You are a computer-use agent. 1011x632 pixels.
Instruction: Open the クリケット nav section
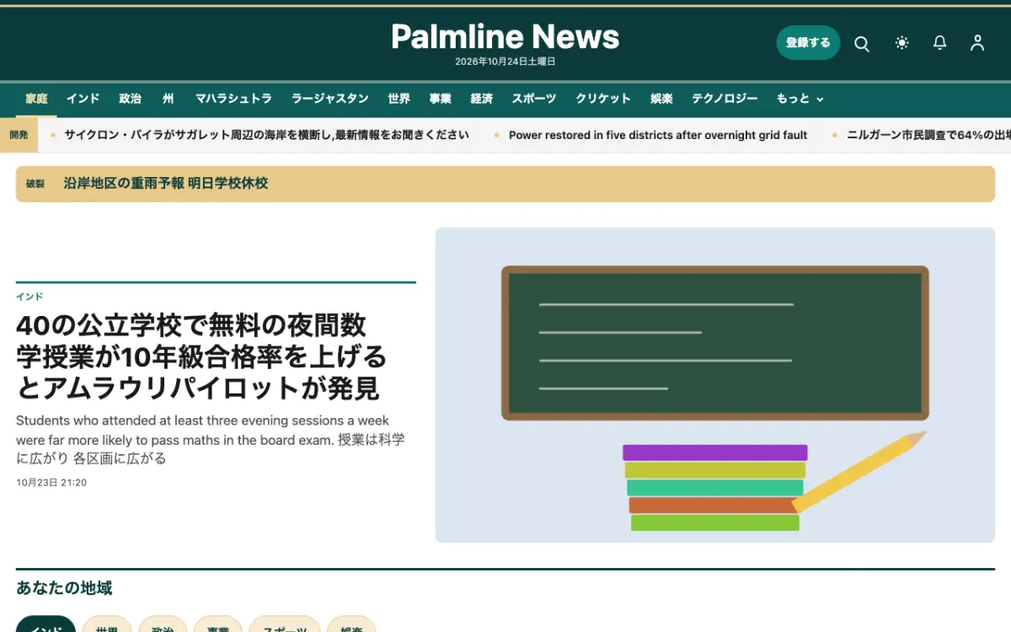pyautogui.click(x=603, y=99)
